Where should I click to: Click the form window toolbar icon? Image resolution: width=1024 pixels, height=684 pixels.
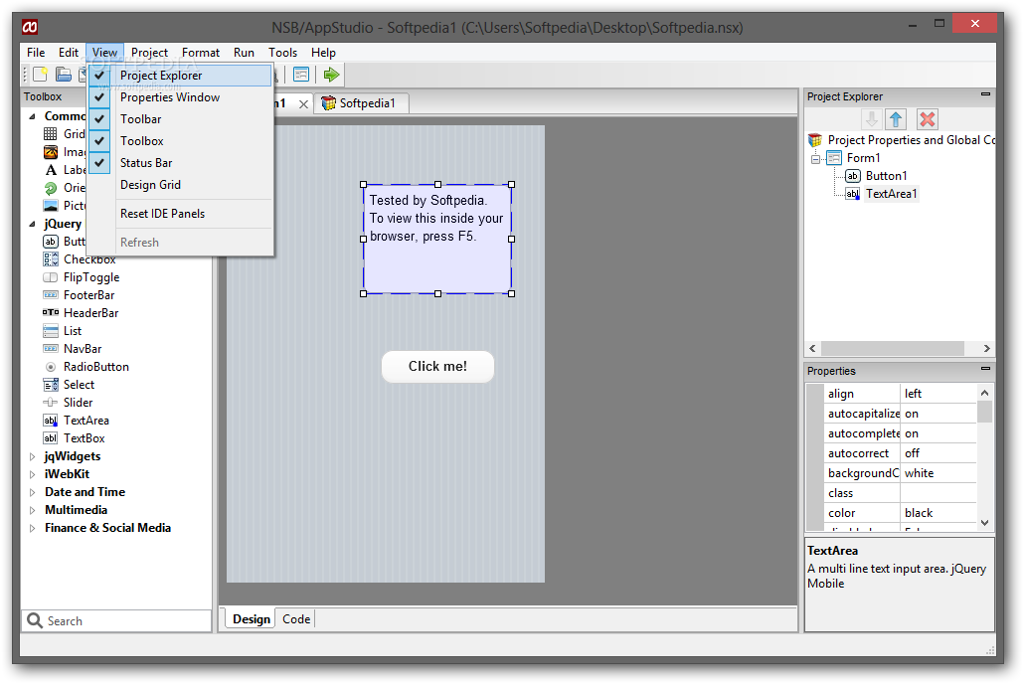[x=301, y=75]
